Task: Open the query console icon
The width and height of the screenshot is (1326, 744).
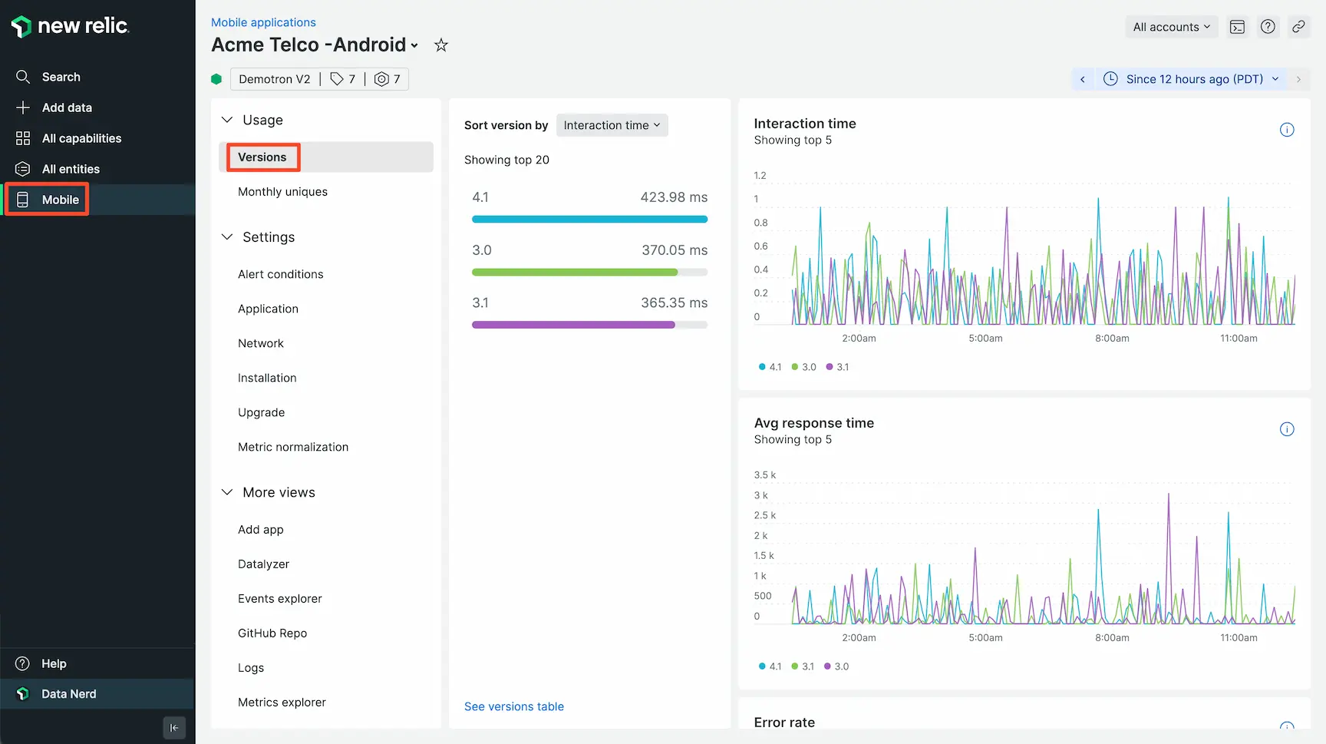Action: pyautogui.click(x=1237, y=27)
